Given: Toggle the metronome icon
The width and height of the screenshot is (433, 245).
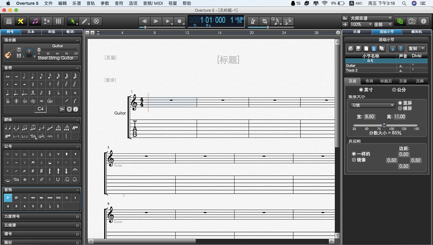Looking at the screenshot, I should (253, 21).
